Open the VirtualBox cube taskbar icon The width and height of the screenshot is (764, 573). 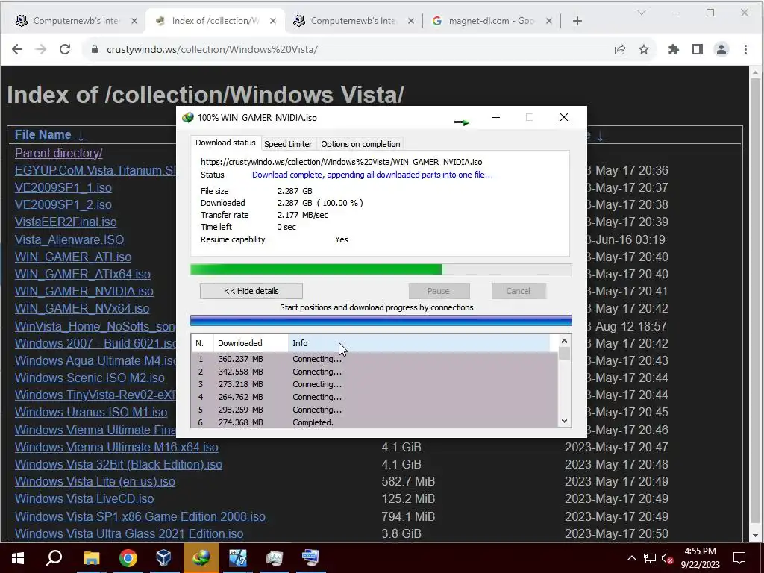(x=164, y=558)
